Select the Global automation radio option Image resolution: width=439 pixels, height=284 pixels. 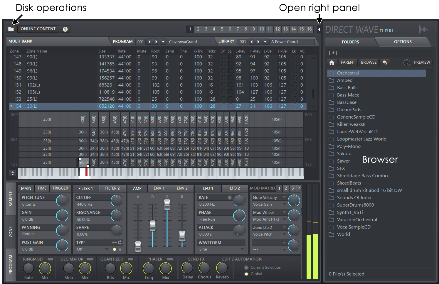pyautogui.click(x=246, y=274)
